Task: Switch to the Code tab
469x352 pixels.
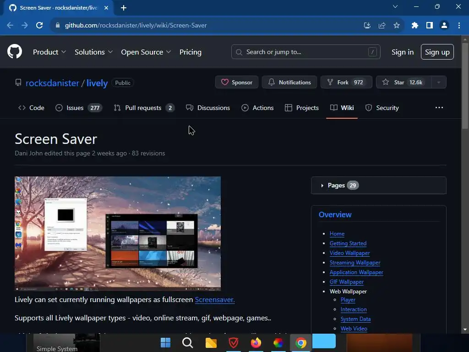Action: tap(31, 108)
